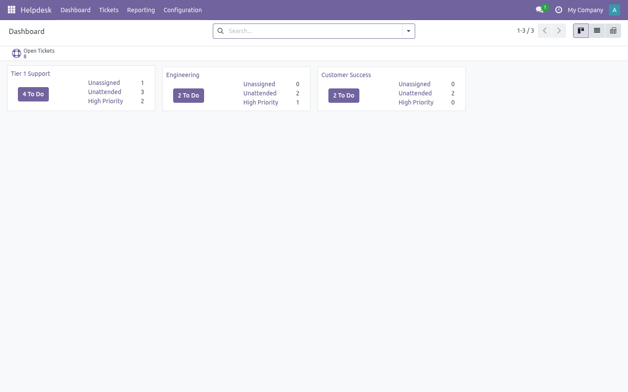
Task: Open Unassigned tickets for Engineering
Action: [x=259, y=84]
